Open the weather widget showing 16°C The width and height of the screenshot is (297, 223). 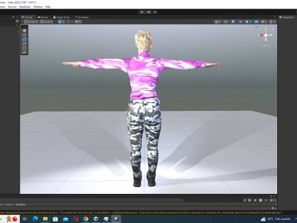pyautogui.click(x=275, y=219)
